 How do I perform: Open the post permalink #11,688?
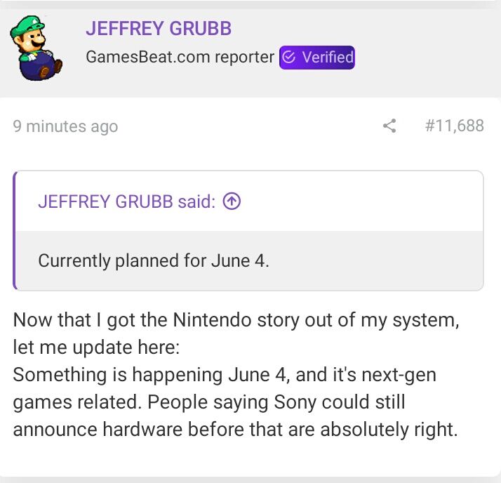(x=454, y=126)
